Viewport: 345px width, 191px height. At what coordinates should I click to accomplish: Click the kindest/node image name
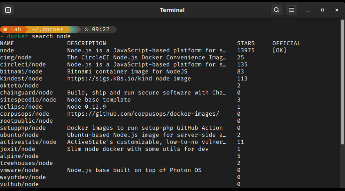pyautogui.click(x=21, y=79)
